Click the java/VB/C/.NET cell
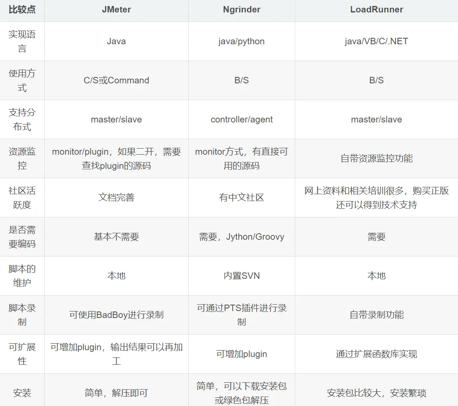 coord(376,41)
